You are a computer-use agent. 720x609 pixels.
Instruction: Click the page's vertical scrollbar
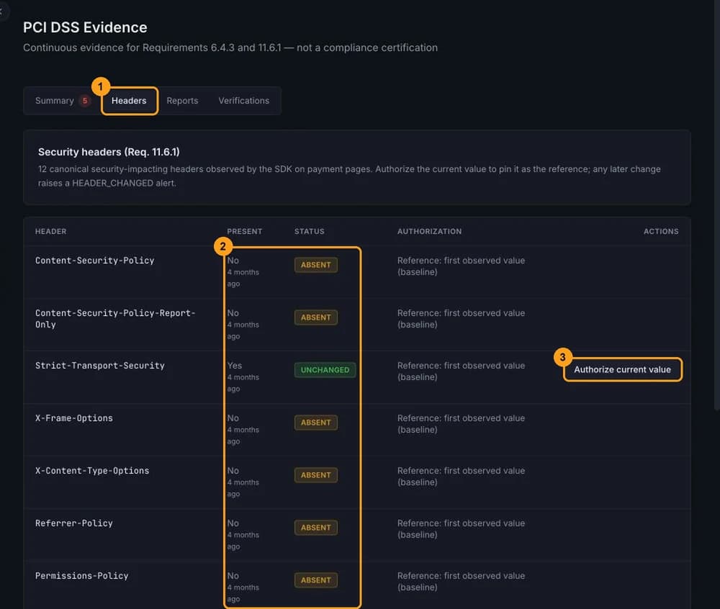717,207
